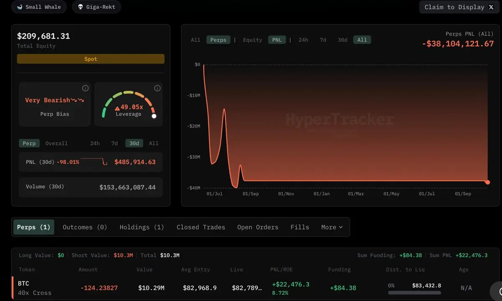Viewport: 502px width, 301px height.
Task: Switch left stats panel to Perp
Action: 29,143
